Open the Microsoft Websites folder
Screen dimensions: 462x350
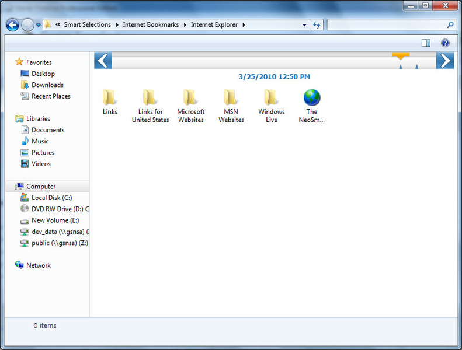[x=191, y=106]
